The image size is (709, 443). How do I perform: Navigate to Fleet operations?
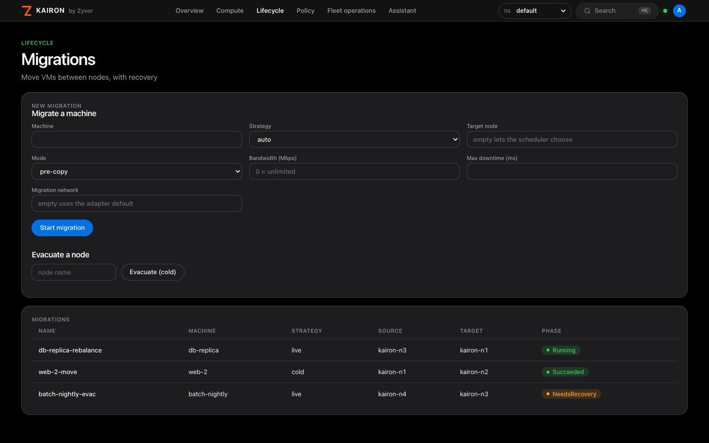pos(352,11)
